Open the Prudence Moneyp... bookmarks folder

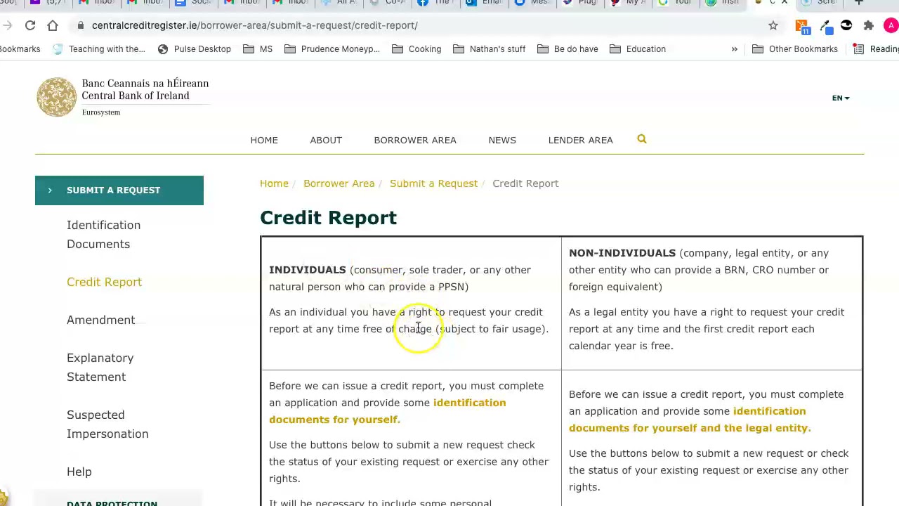click(x=332, y=49)
